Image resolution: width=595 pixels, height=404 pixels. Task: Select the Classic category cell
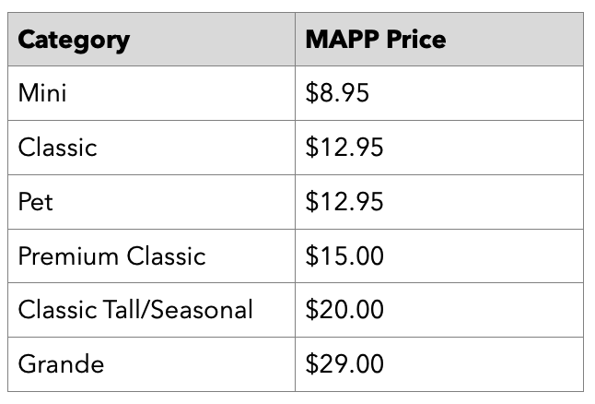coord(151,148)
